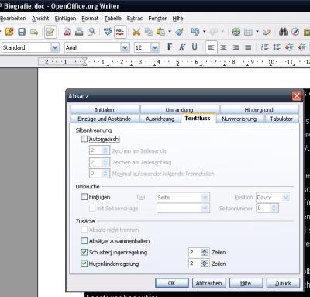Adjust Hurenkinderregelung Zeilen spinner
This screenshot has height=297, width=310.
[x=205, y=264]
